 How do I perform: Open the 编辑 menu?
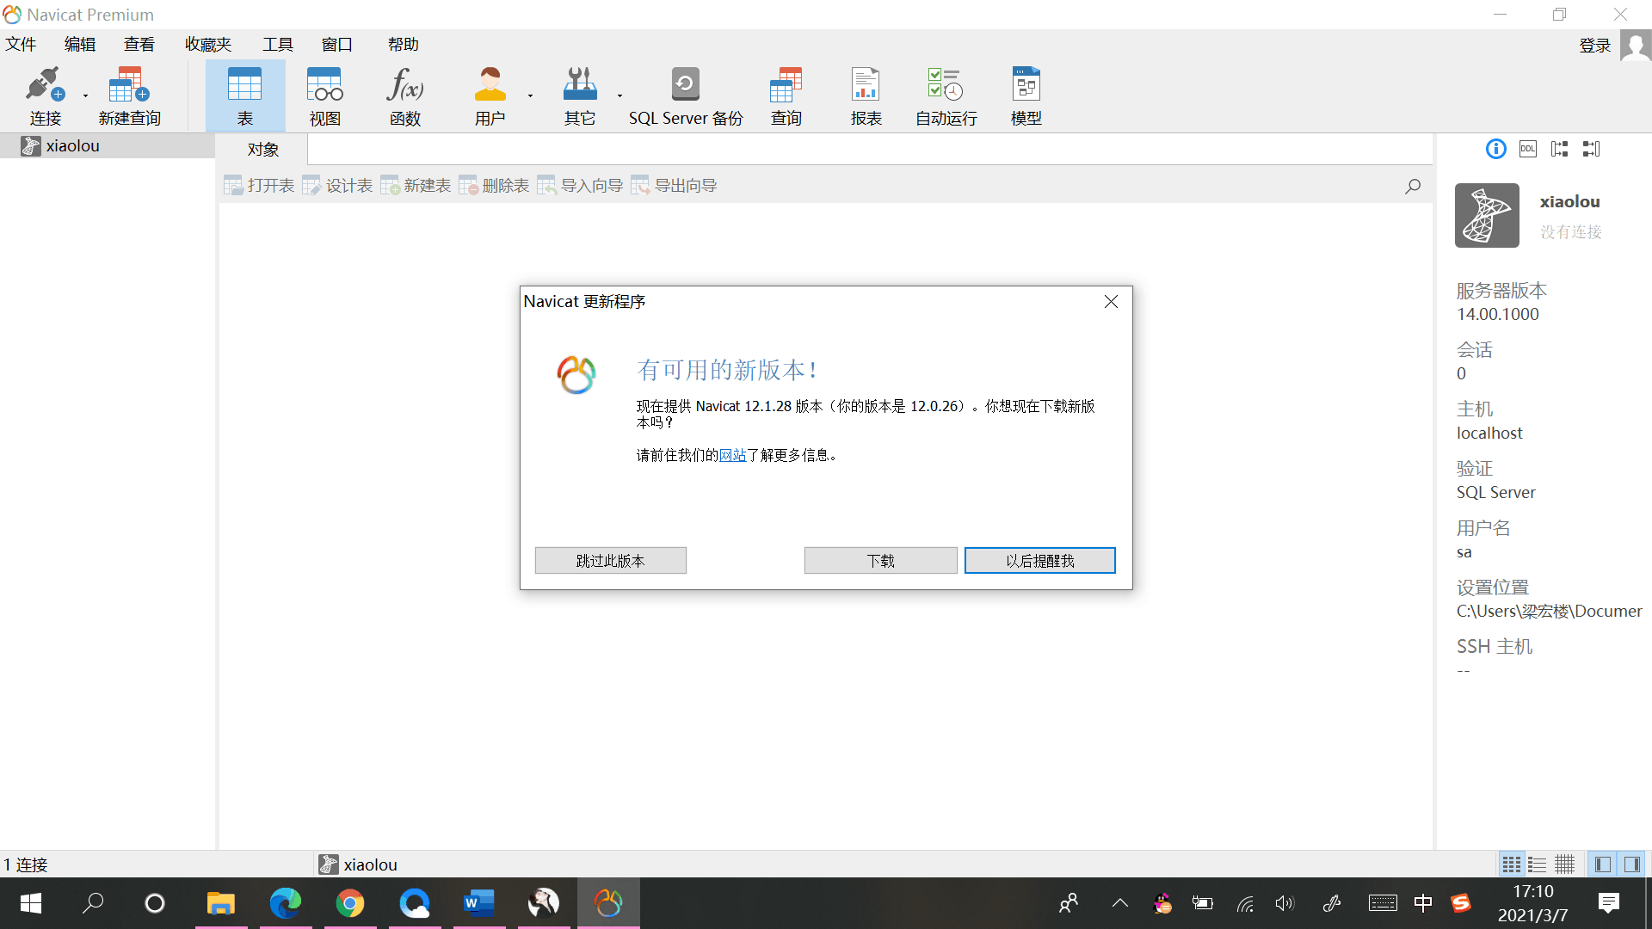[80, 44]
